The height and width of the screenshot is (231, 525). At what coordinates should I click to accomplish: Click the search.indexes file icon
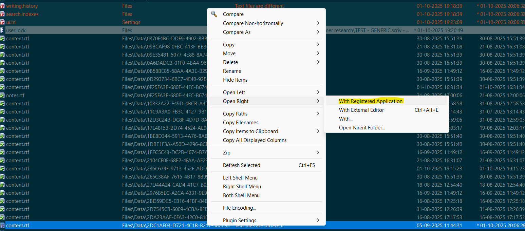coord(2,14)
